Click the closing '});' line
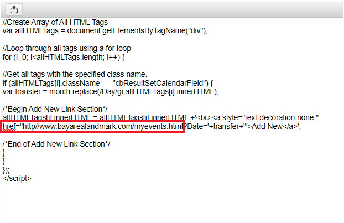The image size is (344, 223). (6, 170)
